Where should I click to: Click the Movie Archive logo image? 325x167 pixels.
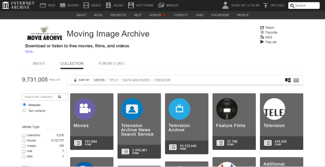[45, 33]
